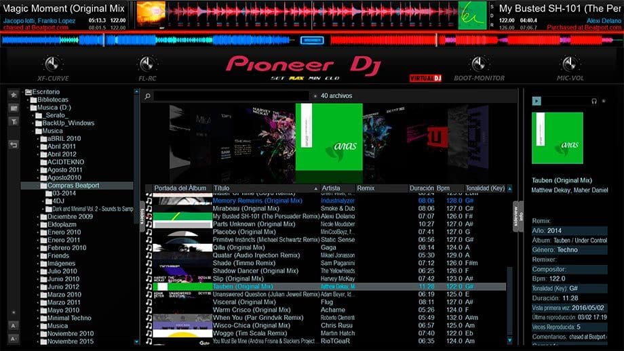The image size is (624, 351).
Task: Click the VirtualDJ logo badge
Action: [425, 78]
